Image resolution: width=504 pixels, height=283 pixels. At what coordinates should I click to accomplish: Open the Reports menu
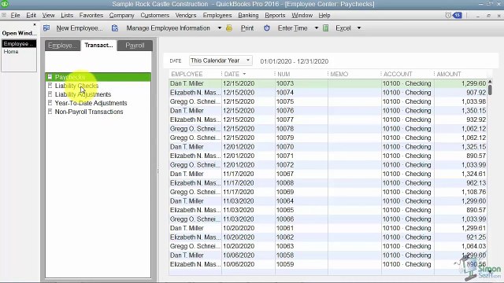tap(275, 16)
